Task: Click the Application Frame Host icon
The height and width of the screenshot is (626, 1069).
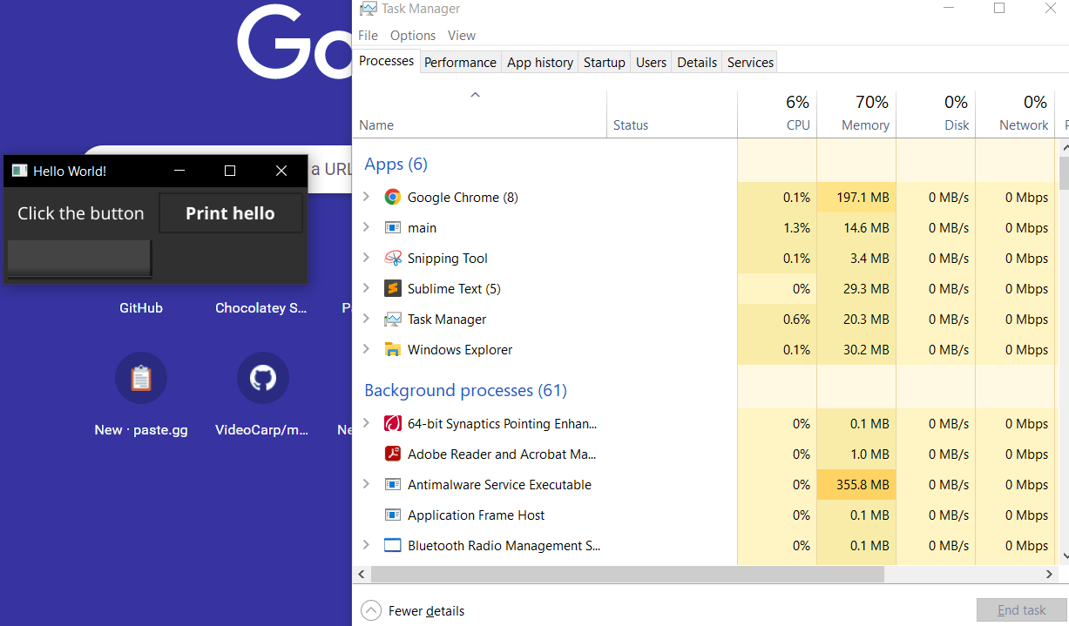Action: coord(393,515)
